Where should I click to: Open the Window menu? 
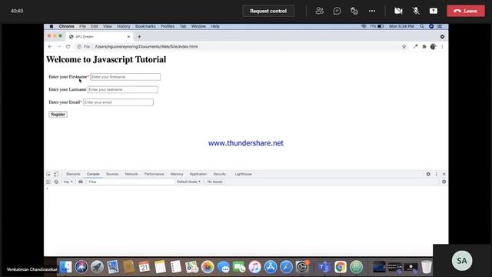tap(198, 26)
